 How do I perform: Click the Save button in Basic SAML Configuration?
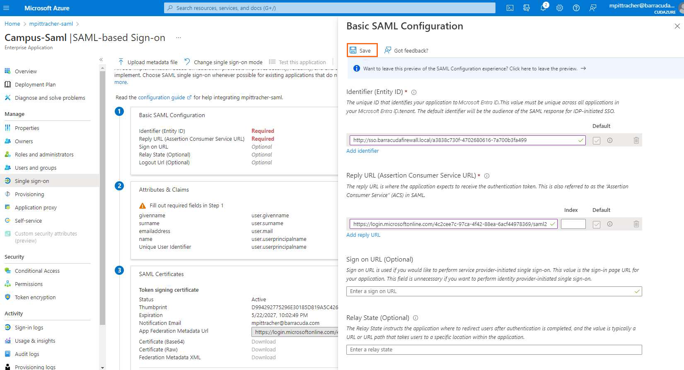coord(362,50)
